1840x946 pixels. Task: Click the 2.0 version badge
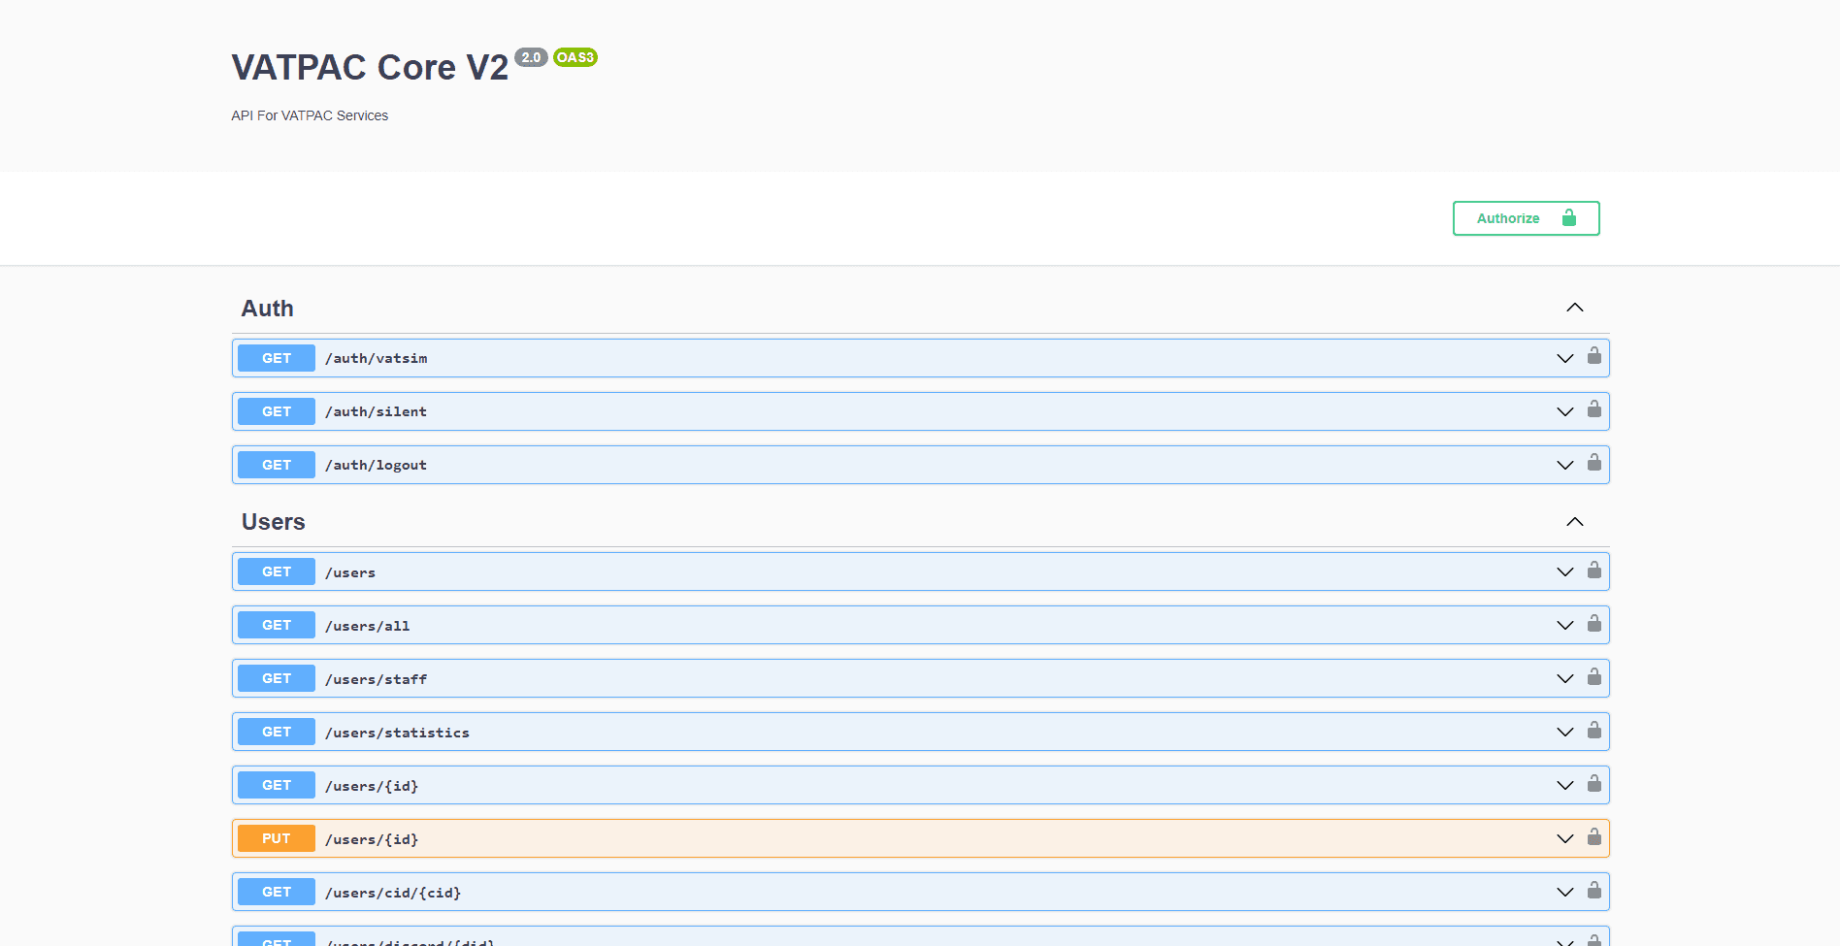(531, 57)
